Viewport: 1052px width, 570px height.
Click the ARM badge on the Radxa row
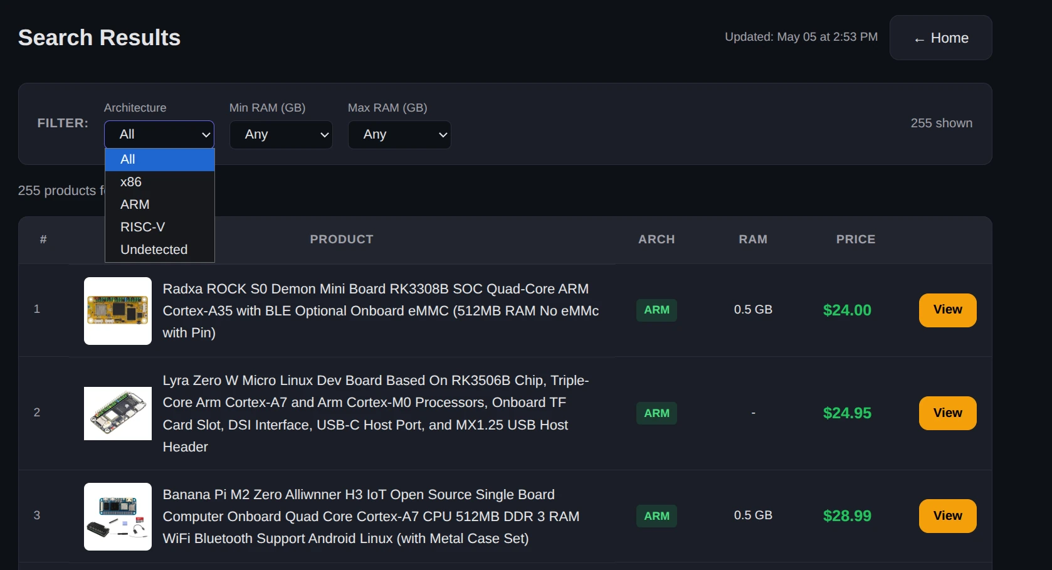click(x=656, y=310)
